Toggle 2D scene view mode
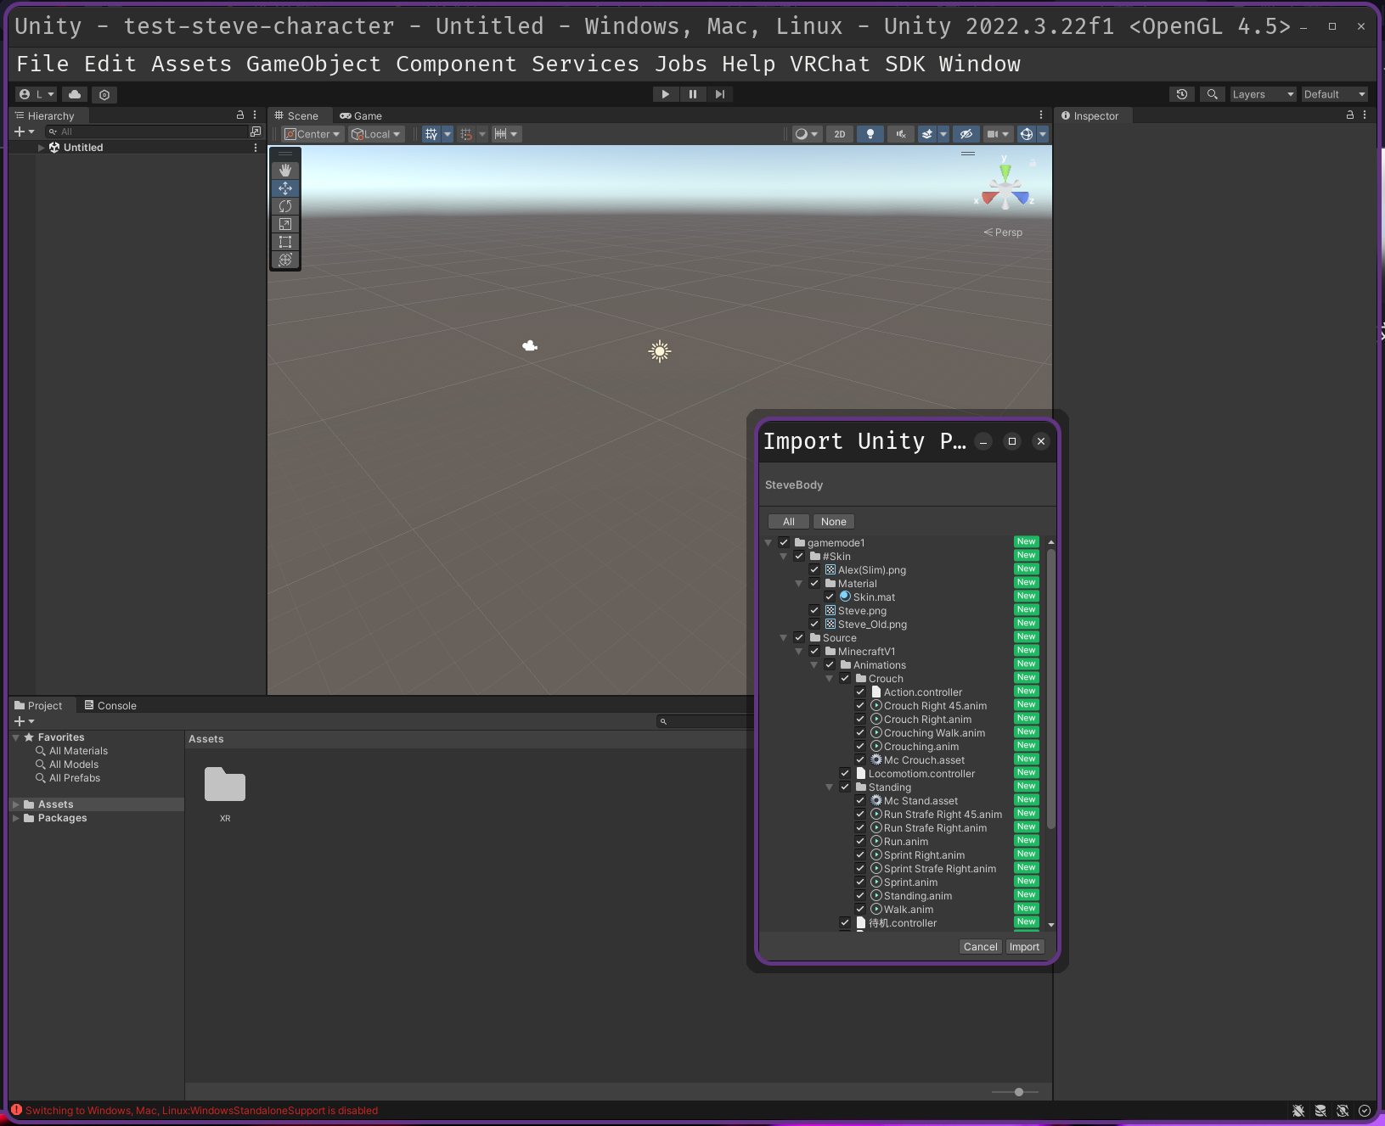The width and height of the screenshot is (1385, 1126). pyautogui.click(x=839, y=134)
